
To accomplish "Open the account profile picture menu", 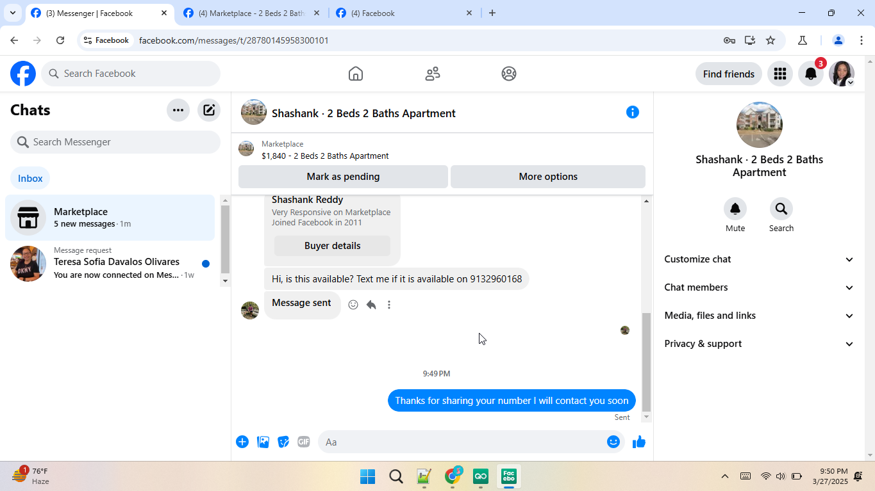I will click(x=842, y=74).
